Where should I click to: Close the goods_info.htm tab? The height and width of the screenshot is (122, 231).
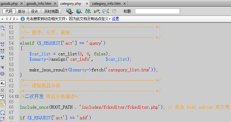[x=55, y=4]
